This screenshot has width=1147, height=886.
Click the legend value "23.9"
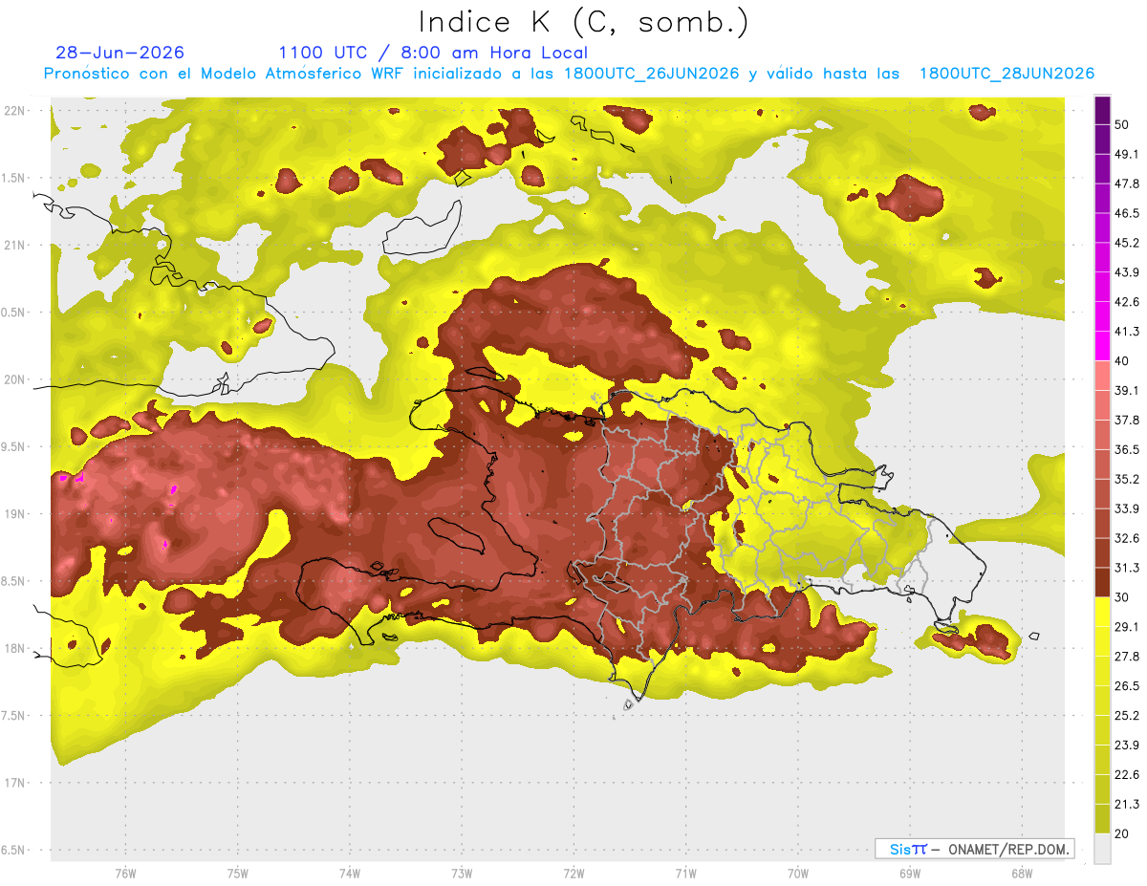(1127, 745)
